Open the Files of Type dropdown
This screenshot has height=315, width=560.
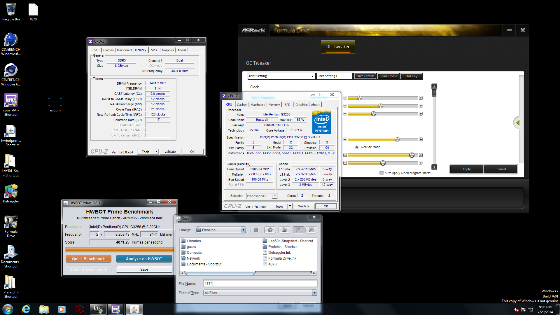click(314, 293)
